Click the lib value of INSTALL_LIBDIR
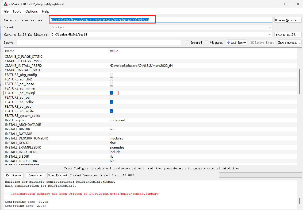Viewport: 303px width, 210px height. click(x=112, y=156)
